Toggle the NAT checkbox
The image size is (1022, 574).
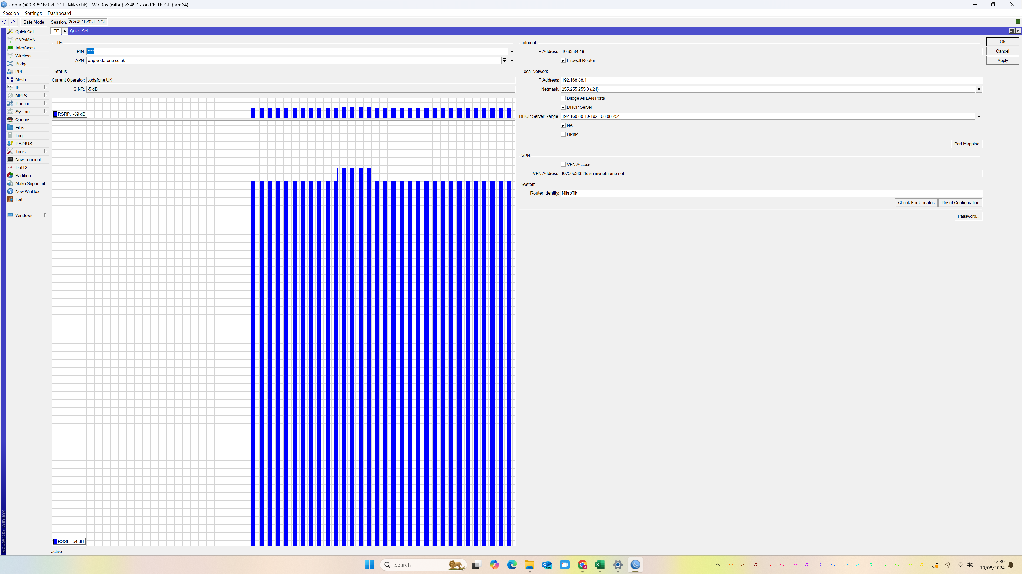click(563, 125)
